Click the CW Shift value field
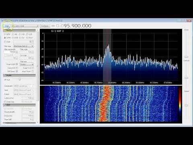 pyautogui.click(x=27, y=58)
